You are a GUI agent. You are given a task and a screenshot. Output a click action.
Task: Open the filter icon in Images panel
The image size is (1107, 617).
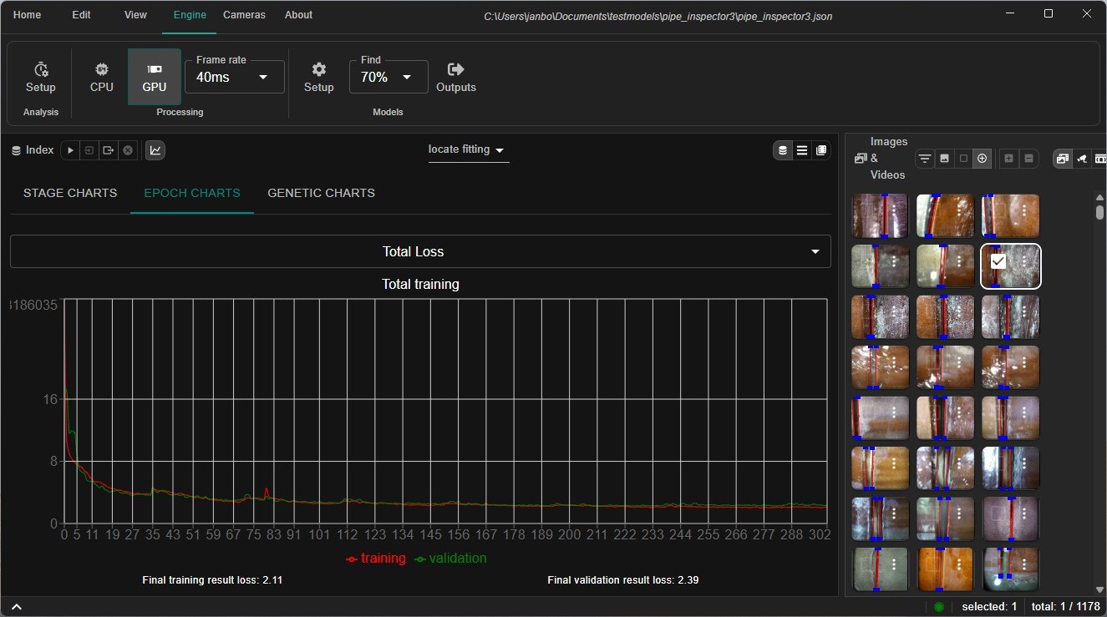tap(924, 158)
